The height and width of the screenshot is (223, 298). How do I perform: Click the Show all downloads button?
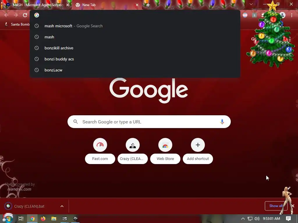click(276, 206)
